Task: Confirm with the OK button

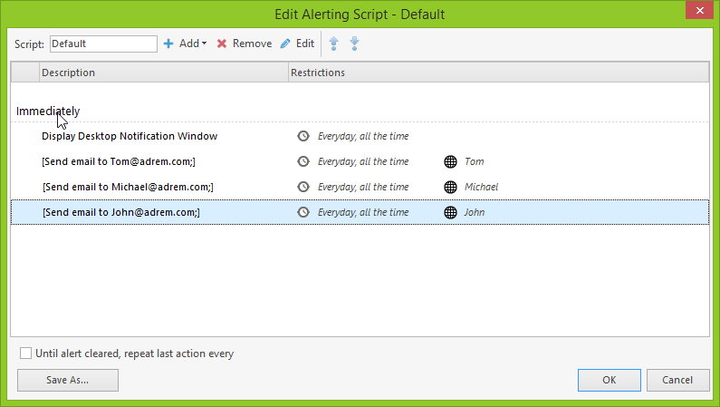Action: tap(610, 380)
